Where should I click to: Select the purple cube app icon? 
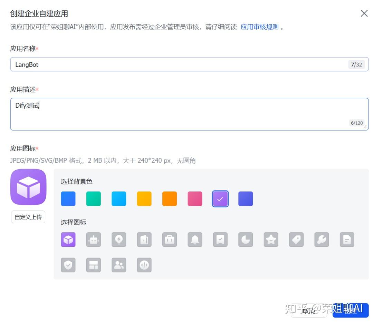[x=68, y=239]
